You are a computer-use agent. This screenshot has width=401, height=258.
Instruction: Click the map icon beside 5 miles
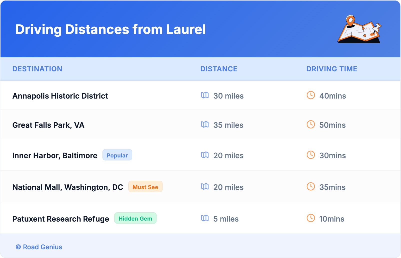point(205,218)
